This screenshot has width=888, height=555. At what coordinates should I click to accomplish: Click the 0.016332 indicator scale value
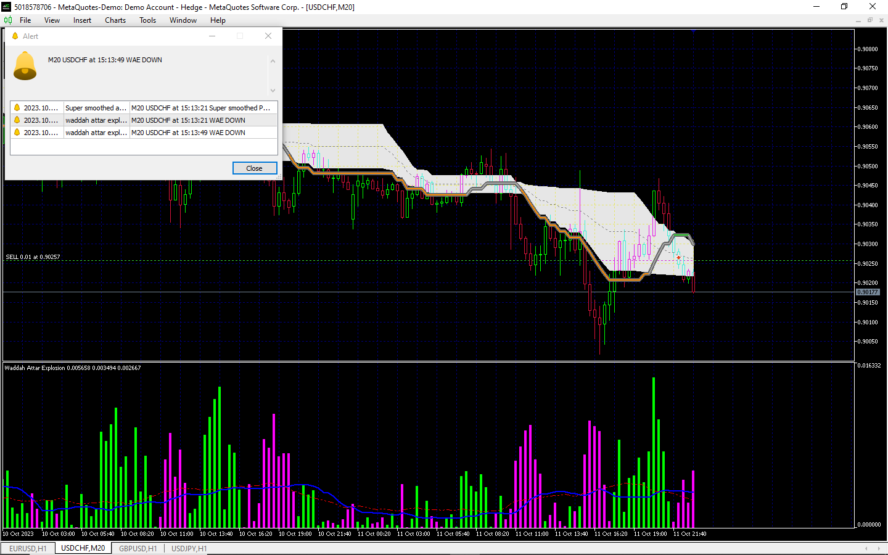869,366
